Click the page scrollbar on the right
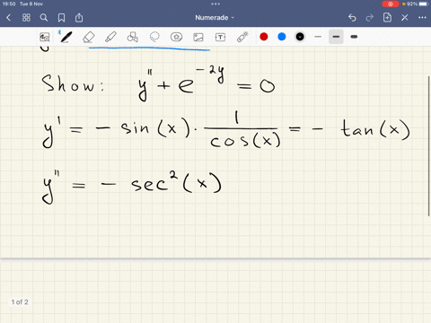The height and width of the screenshot is (323, 431). click(x=429, y=145)
